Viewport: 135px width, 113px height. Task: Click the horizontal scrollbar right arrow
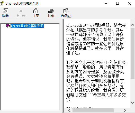125,110
